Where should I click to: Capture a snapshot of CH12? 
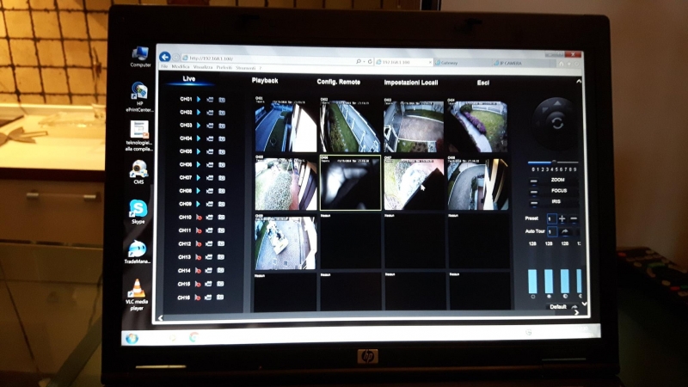[221, 243]
